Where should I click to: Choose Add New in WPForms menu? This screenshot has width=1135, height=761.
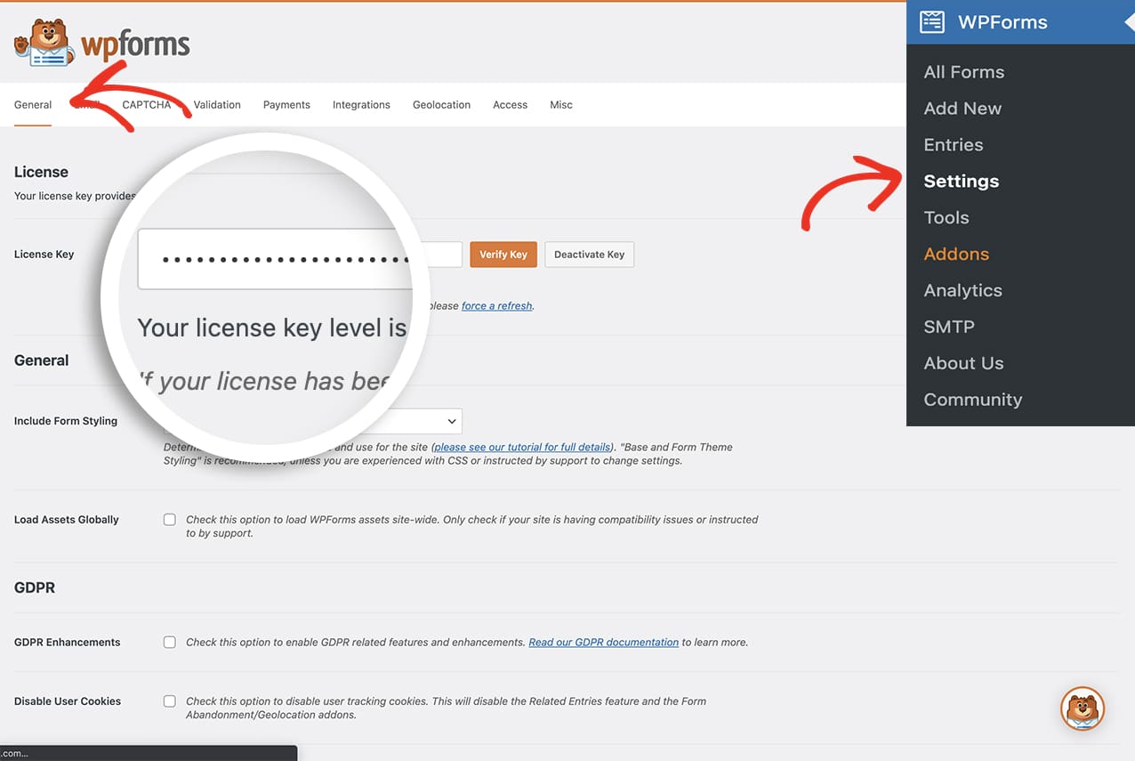click(x=962, y=109)
